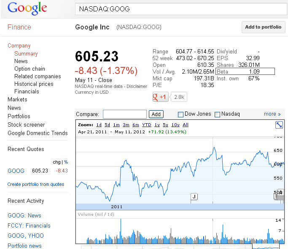The image size is (288, 249).
Task: Click the chg label in Recent Quotes
Action: [57, 162]
